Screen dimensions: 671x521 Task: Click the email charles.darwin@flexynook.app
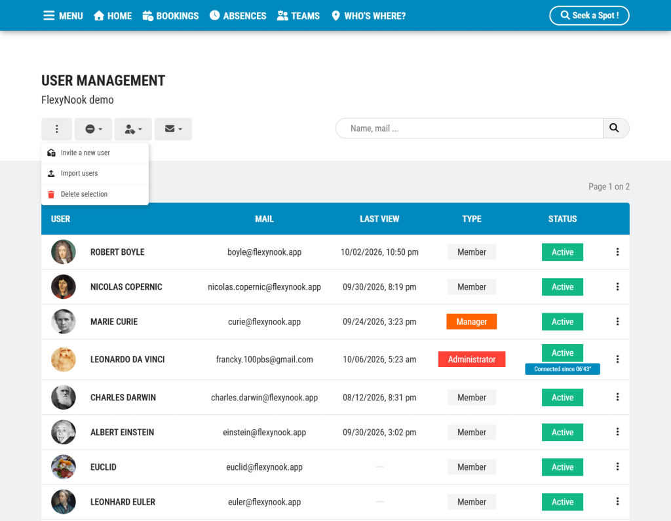pyautogui.click(x=265, y=397)
